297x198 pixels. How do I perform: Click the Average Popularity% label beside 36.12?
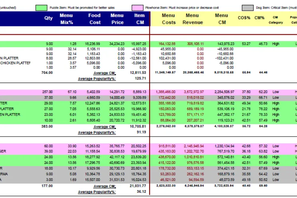[x=97, y=192]
